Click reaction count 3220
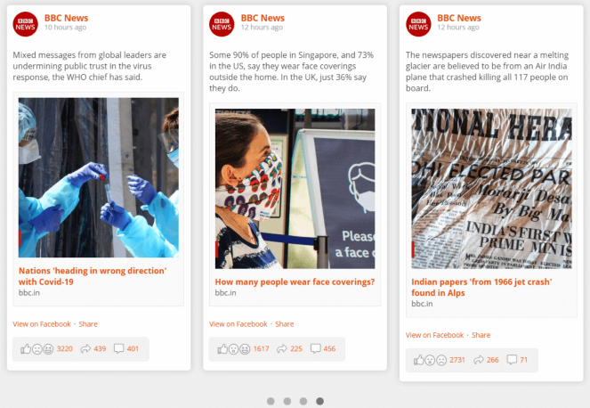The image size is (590, 408). pyautogui.click(x=65, y=349)
